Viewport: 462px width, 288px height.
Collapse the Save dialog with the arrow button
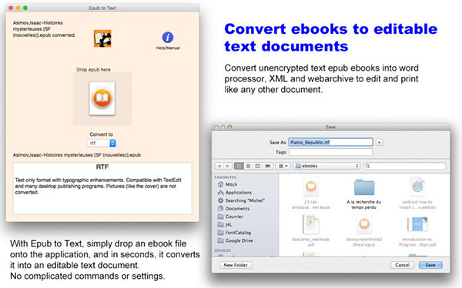point(379,142)
